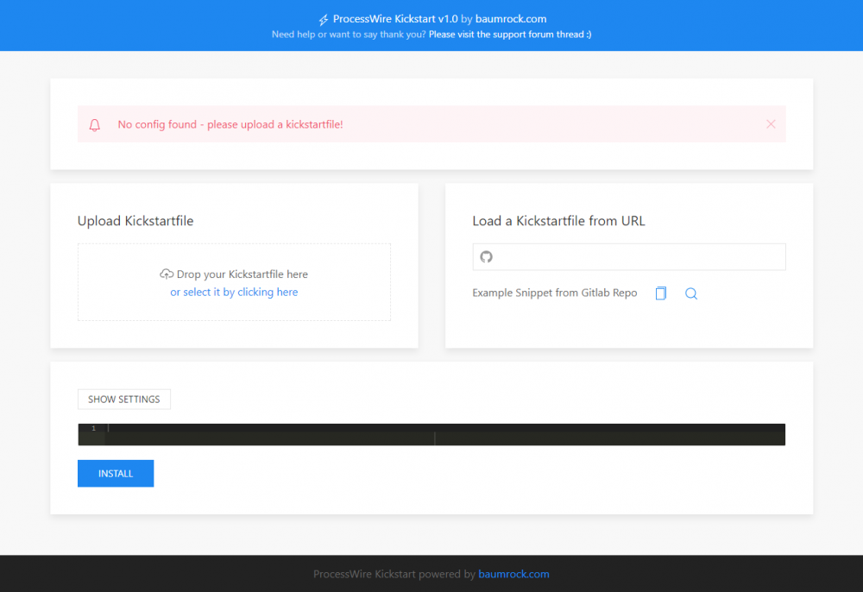Dismiss the 'No config found' alert
863x592 pixels.
point(771,123)
